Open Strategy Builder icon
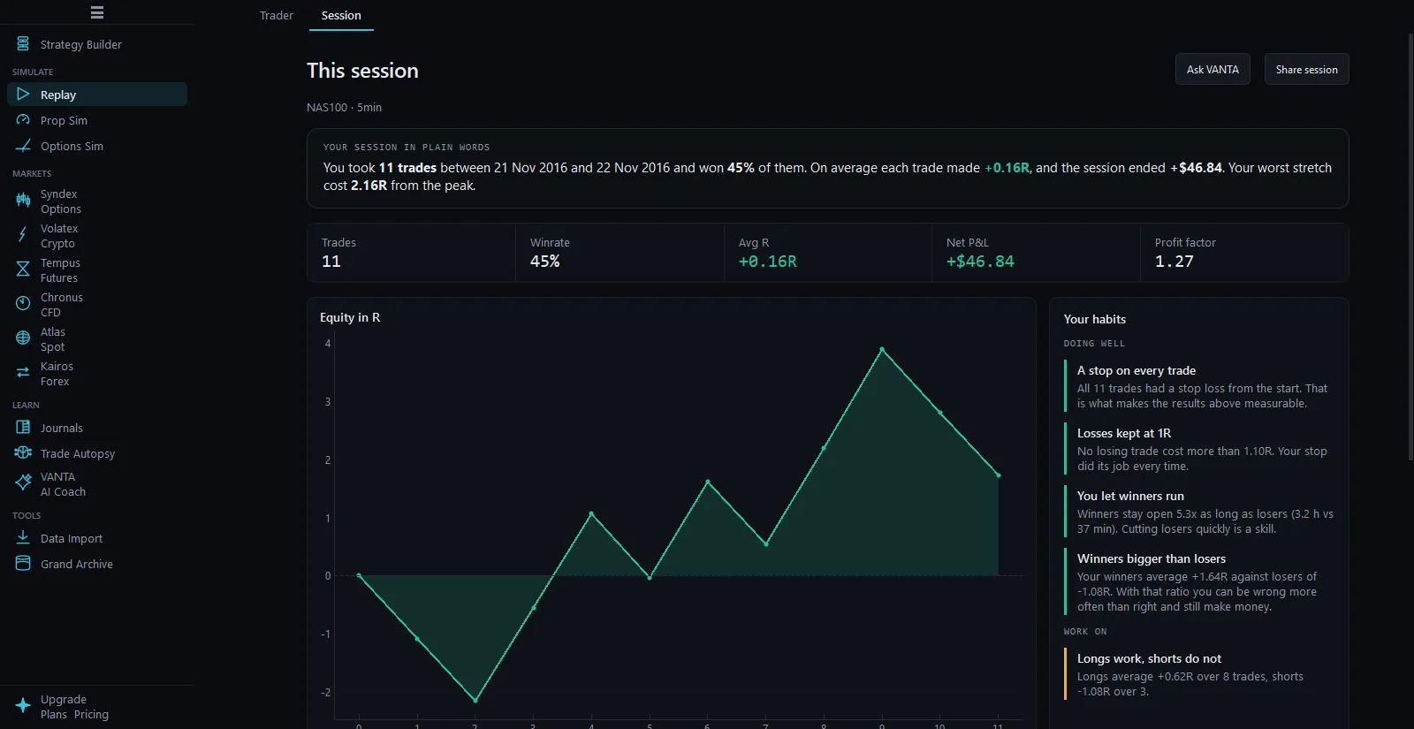 point(23,43)
